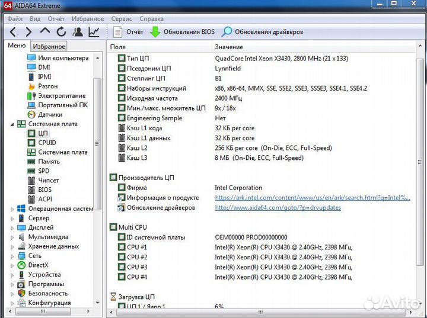Select the Псевдоним ЦП row
The width and height of the screenshot is (427, 318).
(262, 68)
